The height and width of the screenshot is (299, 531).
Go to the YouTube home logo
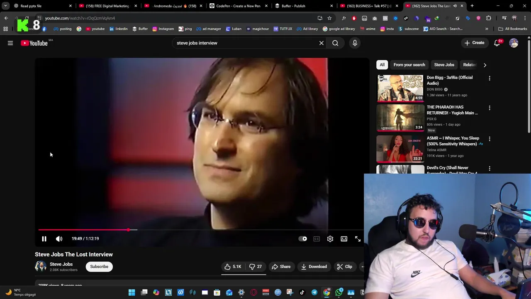[34, 43]
